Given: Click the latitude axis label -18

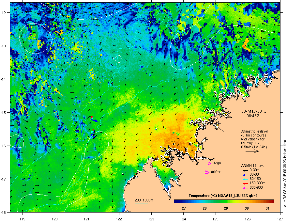Looking at the screenshot, I should [x=4, y=212].
